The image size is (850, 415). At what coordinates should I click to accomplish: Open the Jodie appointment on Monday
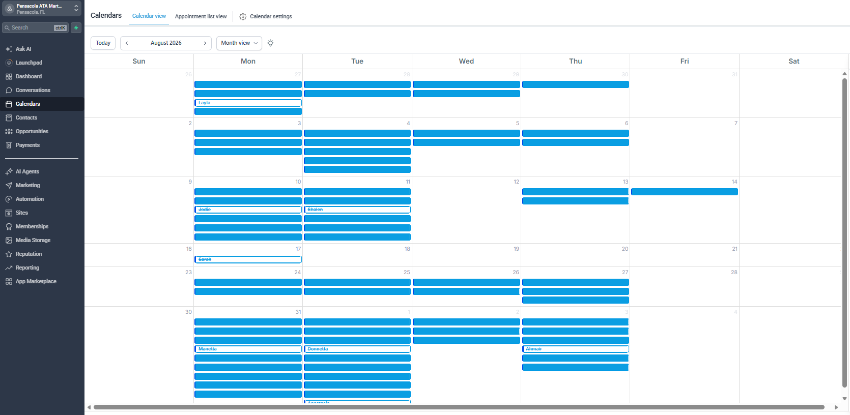pos(248,210)
